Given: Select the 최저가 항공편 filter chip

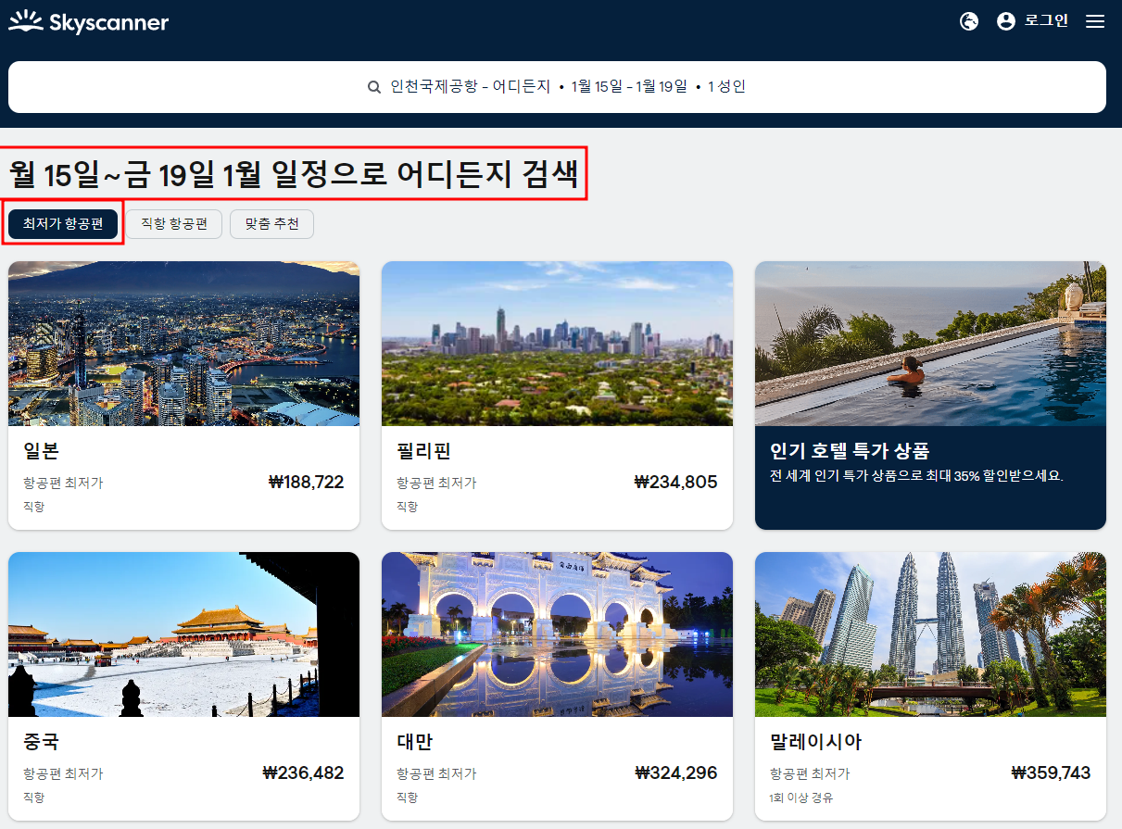Looking at the screenshot, I should tap(62, 222).
